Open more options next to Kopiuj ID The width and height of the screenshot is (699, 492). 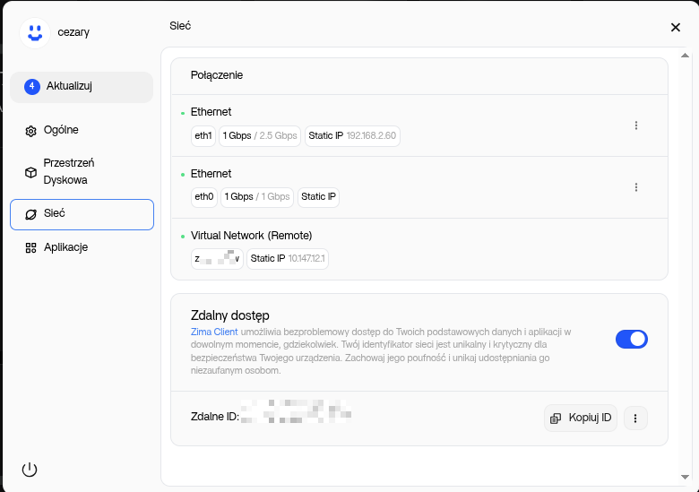tap(634, 419)
